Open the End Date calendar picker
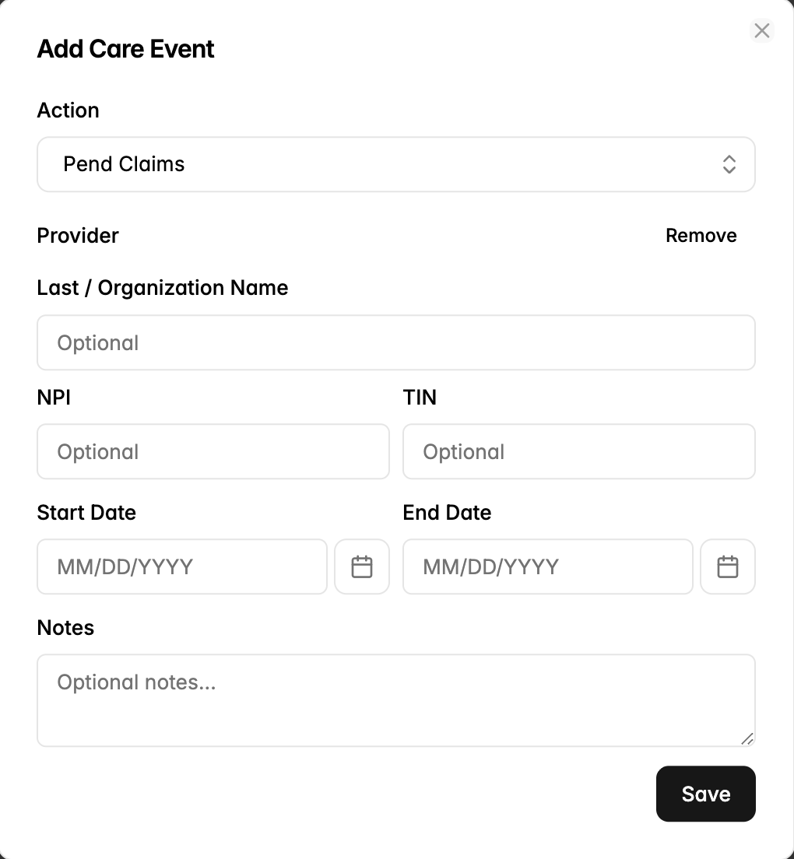Image resolution: width=794 pixels, height=859 pixels. (728, 566)
